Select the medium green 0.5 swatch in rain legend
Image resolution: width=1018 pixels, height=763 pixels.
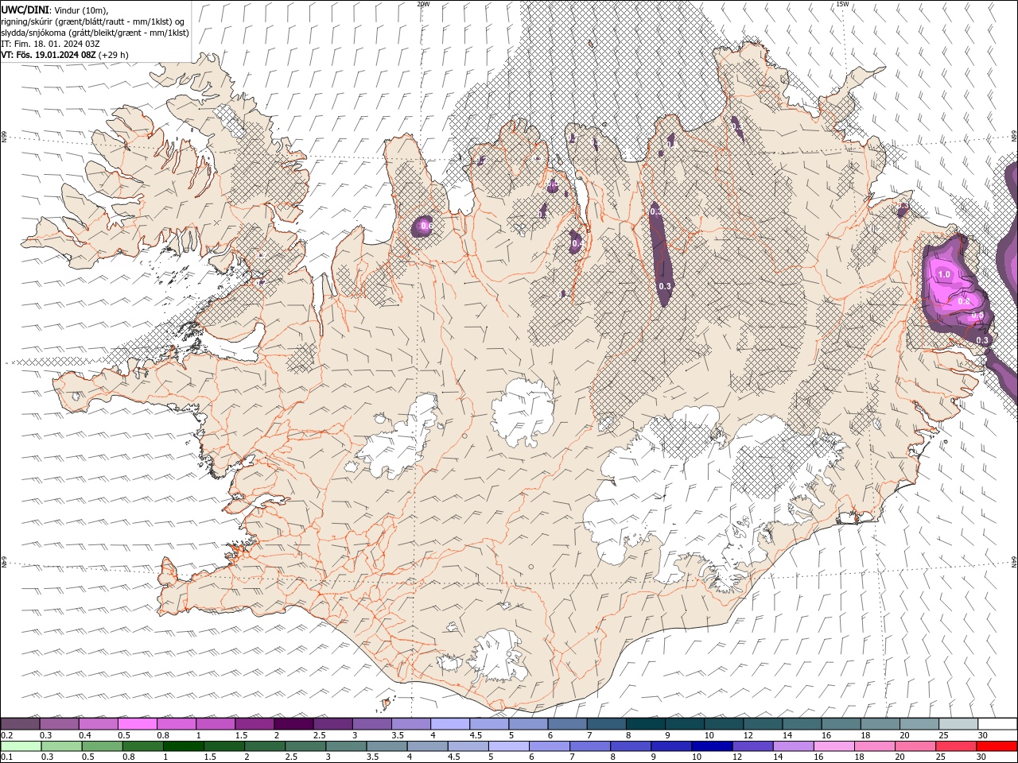pos(102,746)
